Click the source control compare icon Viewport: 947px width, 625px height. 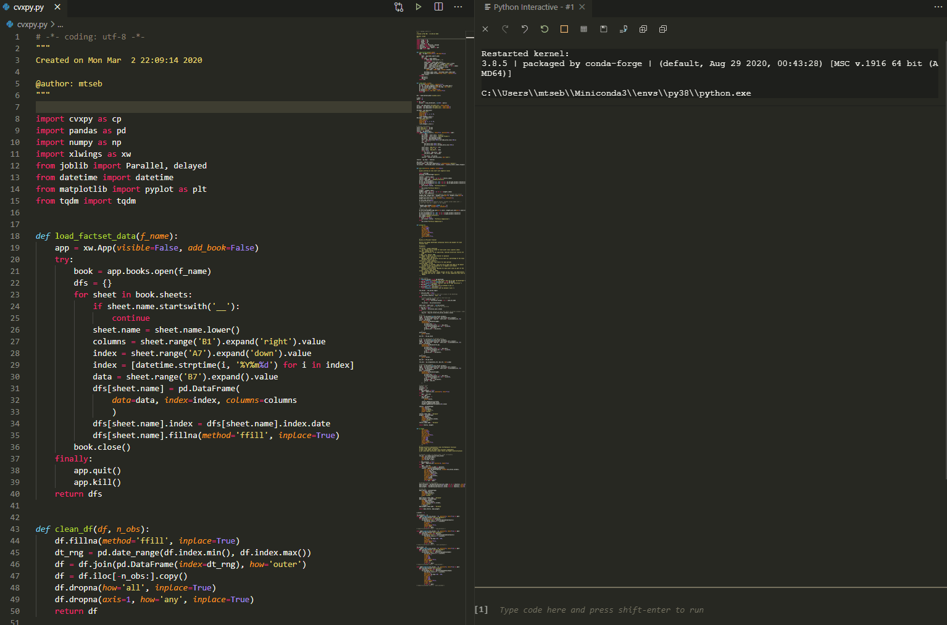coord(398,8)
